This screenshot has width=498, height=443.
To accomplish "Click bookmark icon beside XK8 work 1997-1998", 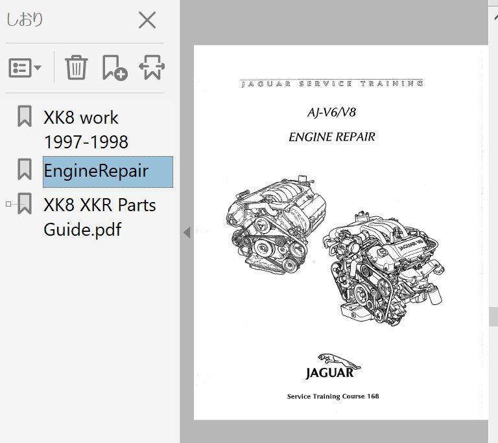I will click(x=25, y=117).
